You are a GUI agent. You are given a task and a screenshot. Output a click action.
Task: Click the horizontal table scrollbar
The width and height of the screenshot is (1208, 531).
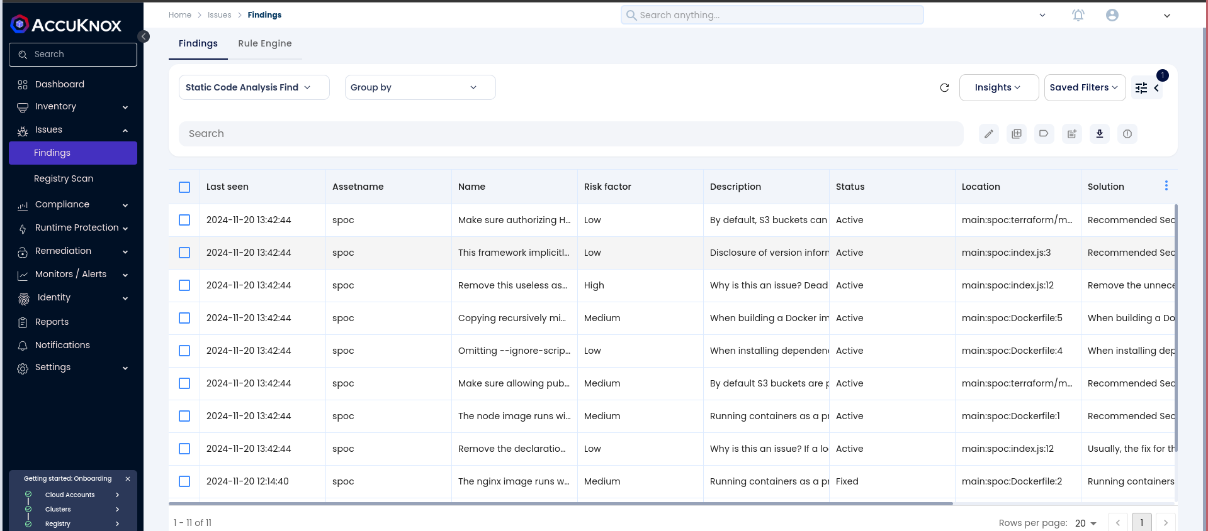tap(561, 503)
